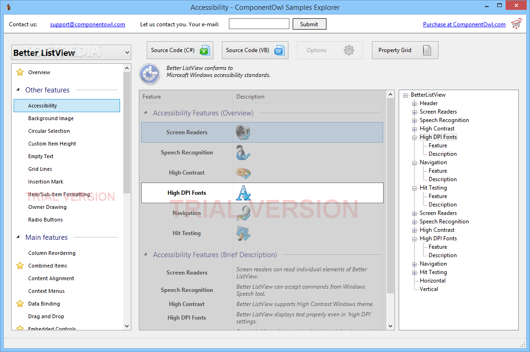
Task: Click the list view scroll down arrow
Action: click(390, 326)
